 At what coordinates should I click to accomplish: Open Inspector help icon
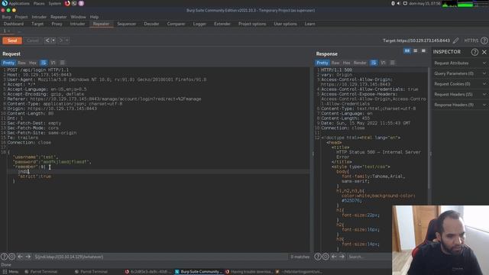pyautogui.click(x=474, y=52)
